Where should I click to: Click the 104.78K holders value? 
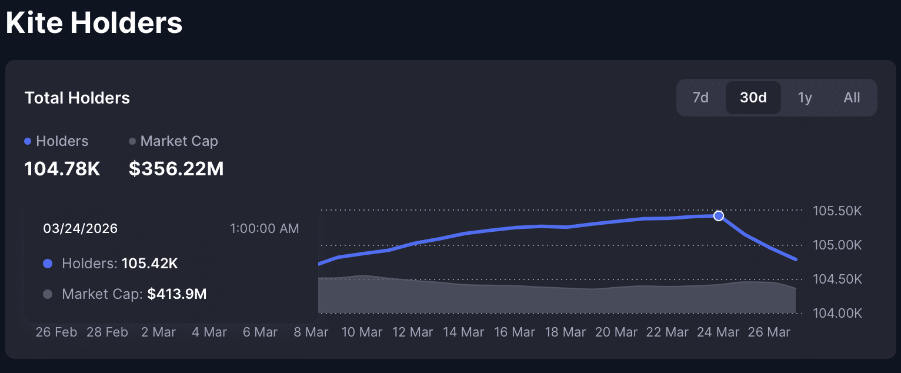tap(62, 169)
